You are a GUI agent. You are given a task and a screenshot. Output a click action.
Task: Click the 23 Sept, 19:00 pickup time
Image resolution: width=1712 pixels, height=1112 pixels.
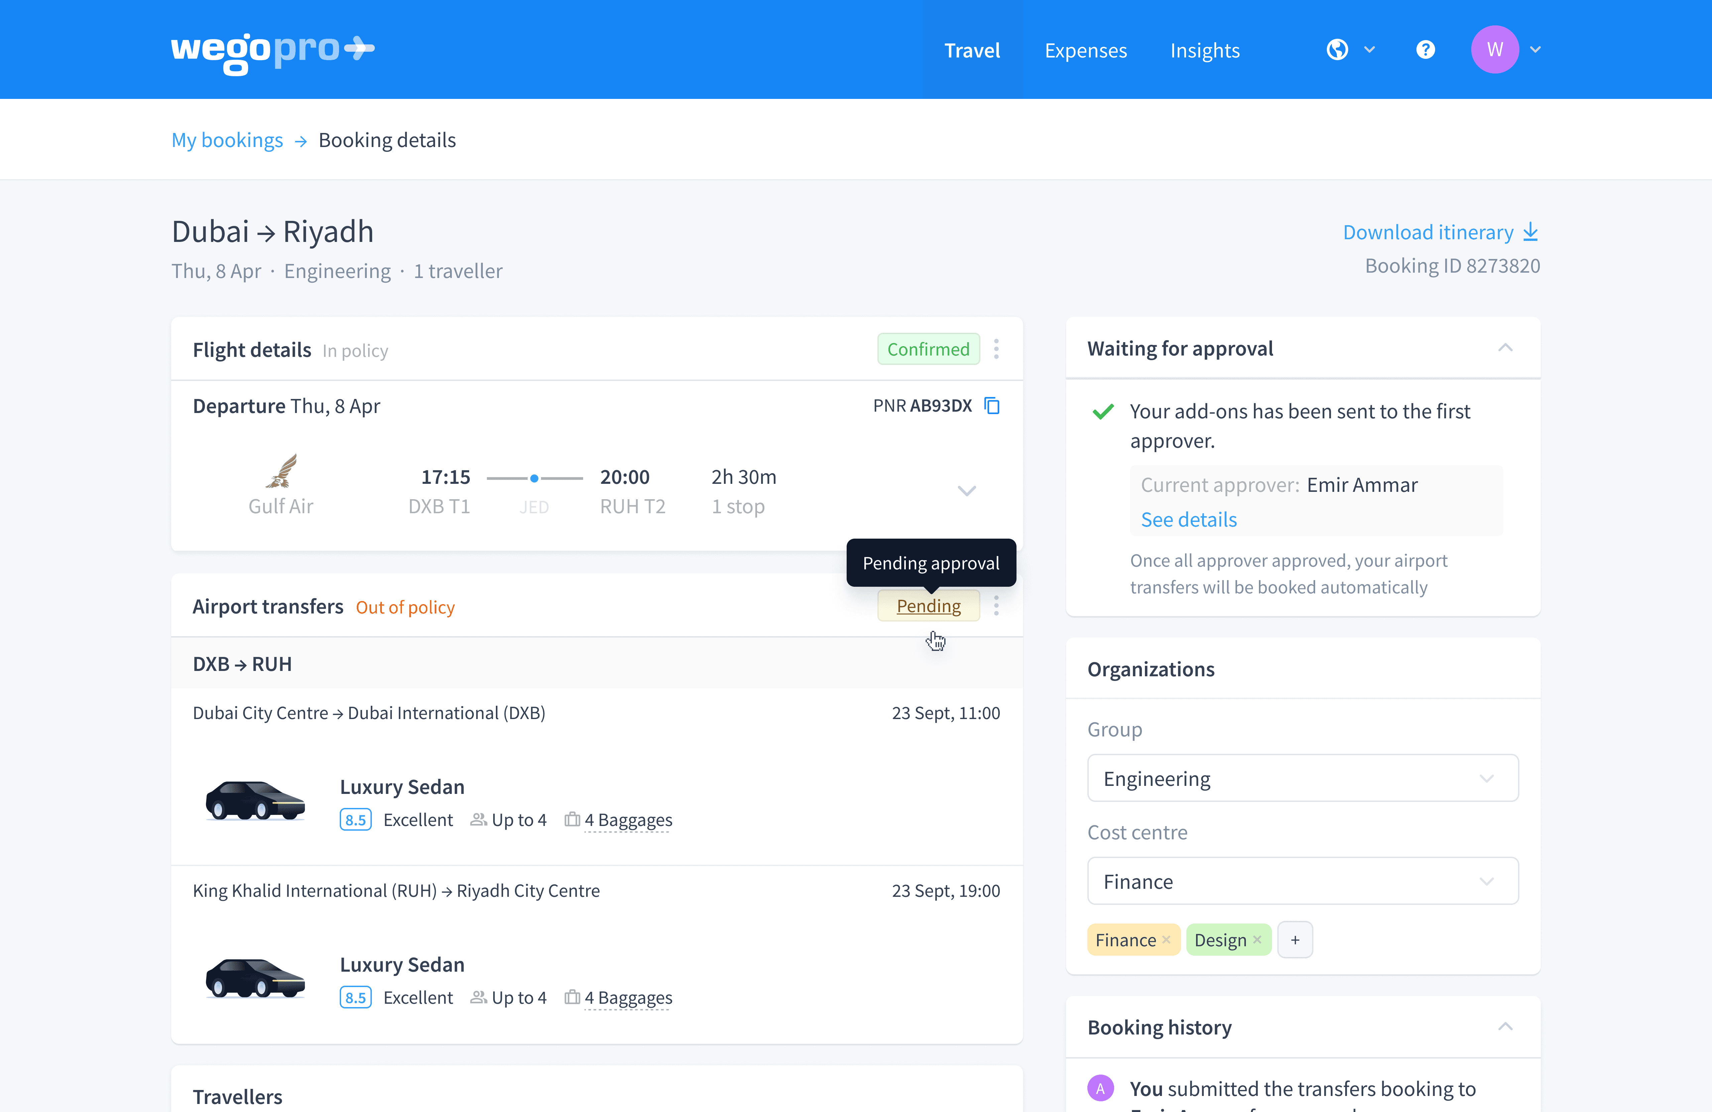coord(946,890)
